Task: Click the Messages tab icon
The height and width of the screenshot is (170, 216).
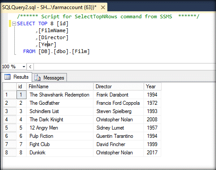Action: pos(37,77)
